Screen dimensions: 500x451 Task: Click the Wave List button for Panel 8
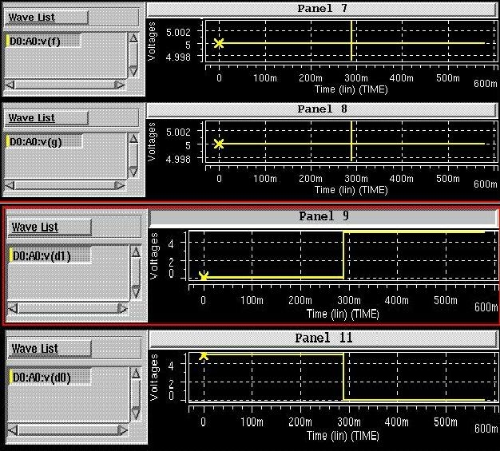[46, 117]
